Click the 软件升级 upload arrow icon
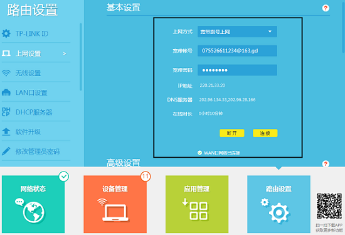This screenshot has height=235, width=345. click(x=6, y=131)
